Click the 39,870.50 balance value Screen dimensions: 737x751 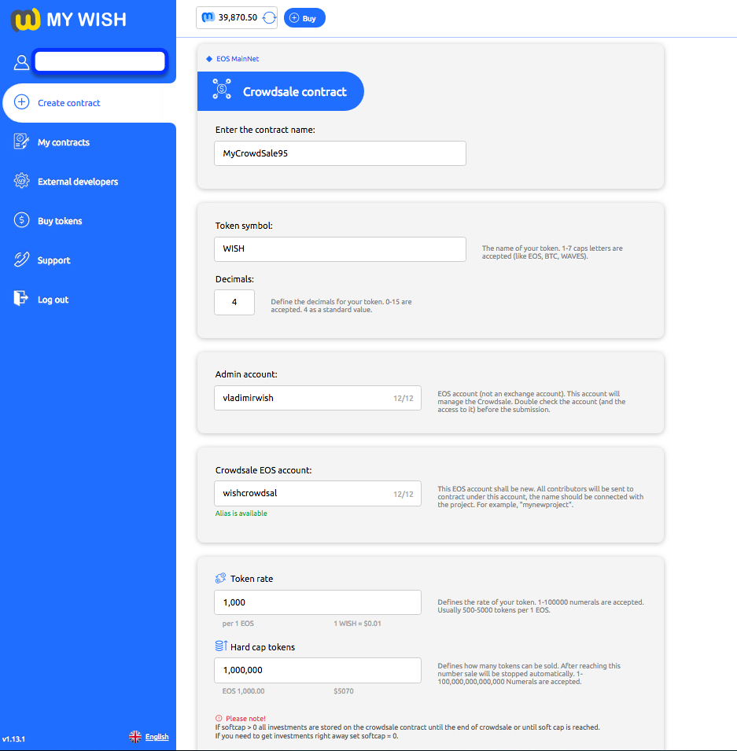pyautogui.click(x=238, y=18)
